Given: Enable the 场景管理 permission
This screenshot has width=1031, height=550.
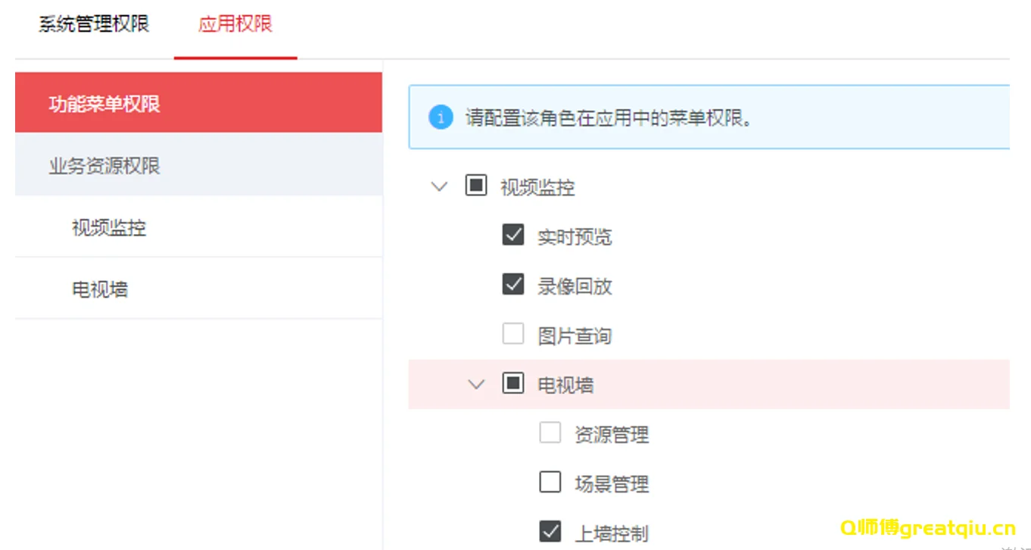Looking at the screenshot, I should click(x=550, y=482).
